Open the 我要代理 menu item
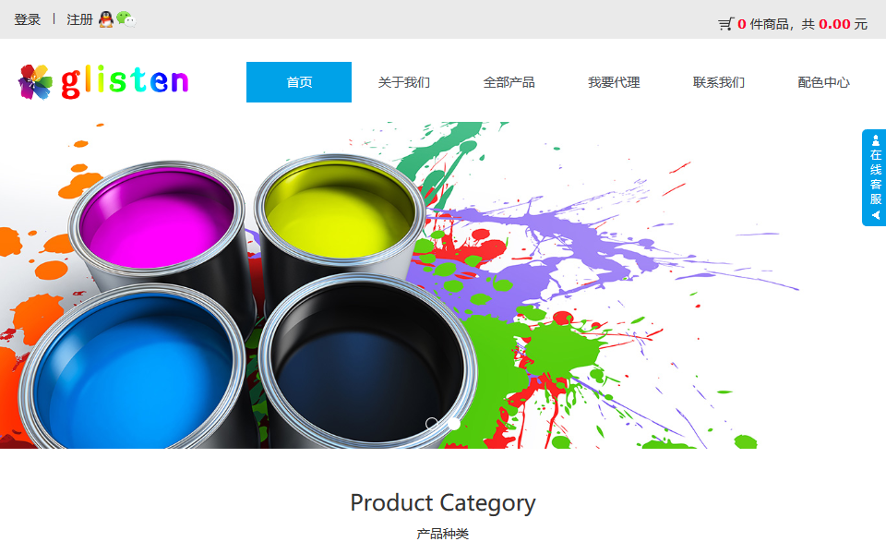886x554 pixels. (x=614, y=82)
